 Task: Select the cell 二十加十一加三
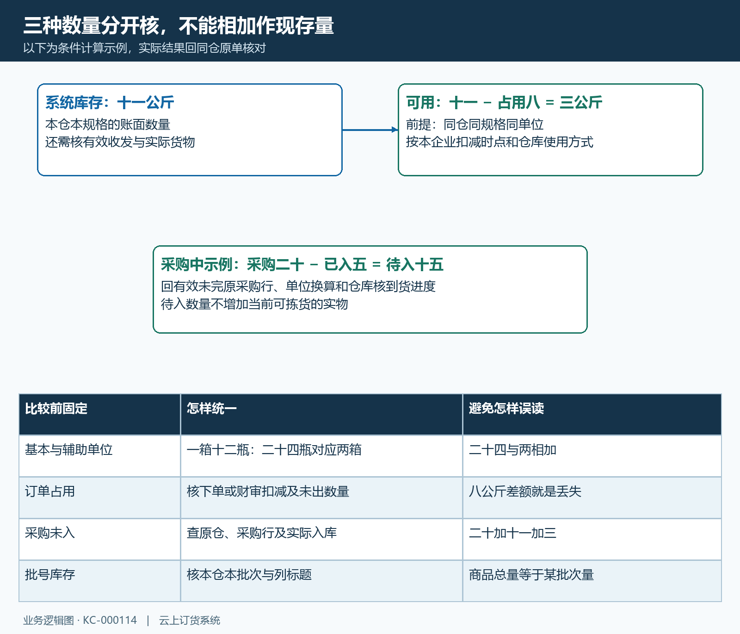592,540
